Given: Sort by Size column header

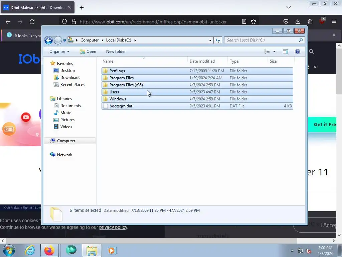Looking at the screenshot, I should pos(281,61).
